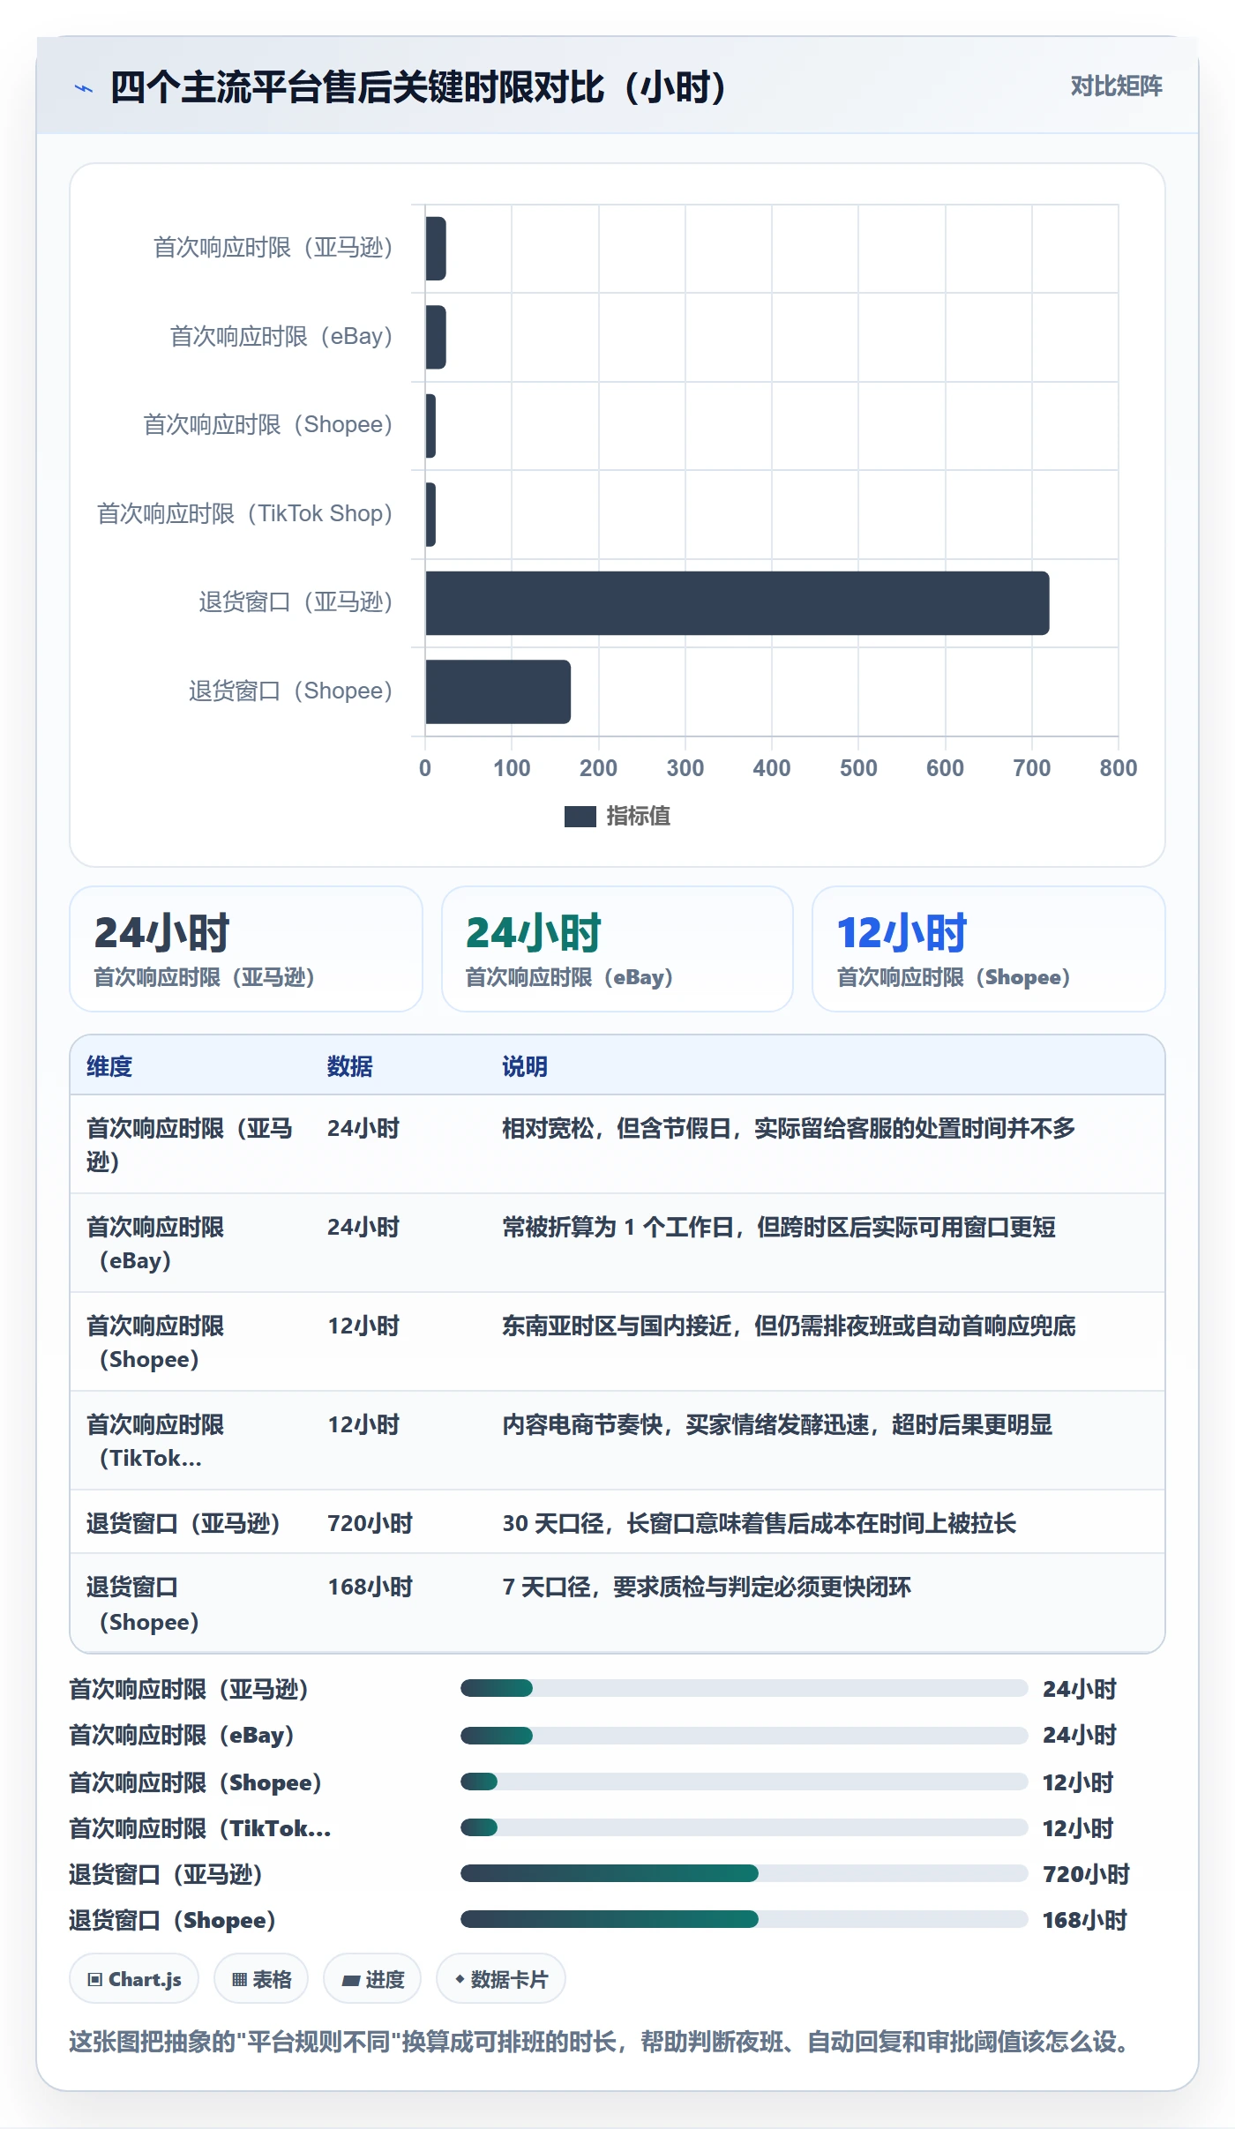Image resolution: width=1235 pixels, height=2129 pixels.
Task: Click the 720小时 progress value label
Action: (1086, 1874)
